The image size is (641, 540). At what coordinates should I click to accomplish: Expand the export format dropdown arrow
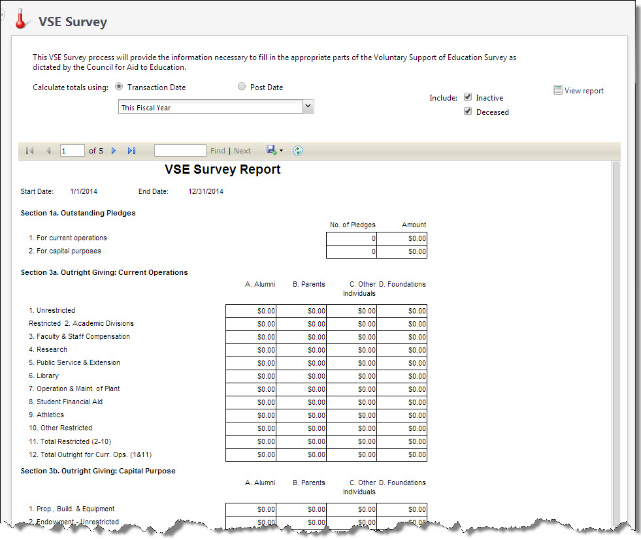point(281,151)
